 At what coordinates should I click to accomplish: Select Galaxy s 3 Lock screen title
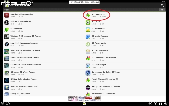point(20,94)
